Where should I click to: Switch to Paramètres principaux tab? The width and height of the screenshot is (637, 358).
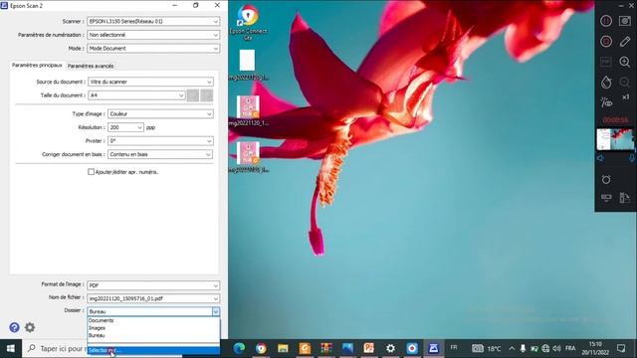[37, 65]
